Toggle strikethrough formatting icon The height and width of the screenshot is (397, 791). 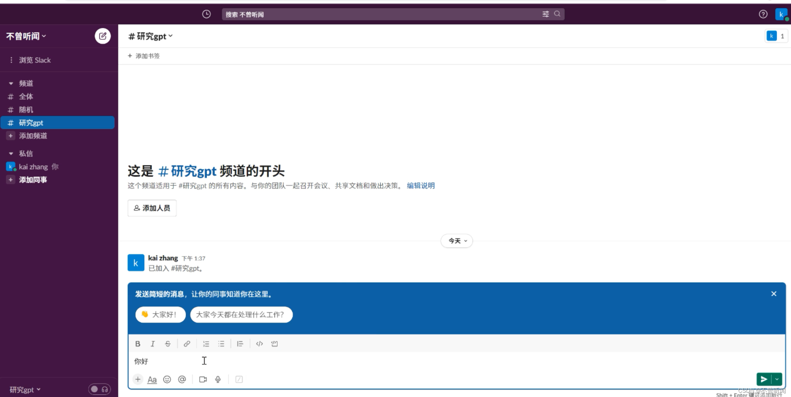(168, 344)
